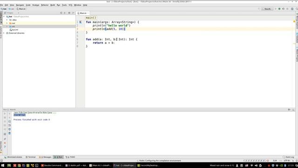Open the Refactor menu
The width and height of the screenshot is (298, 168).
click(45, 5)
